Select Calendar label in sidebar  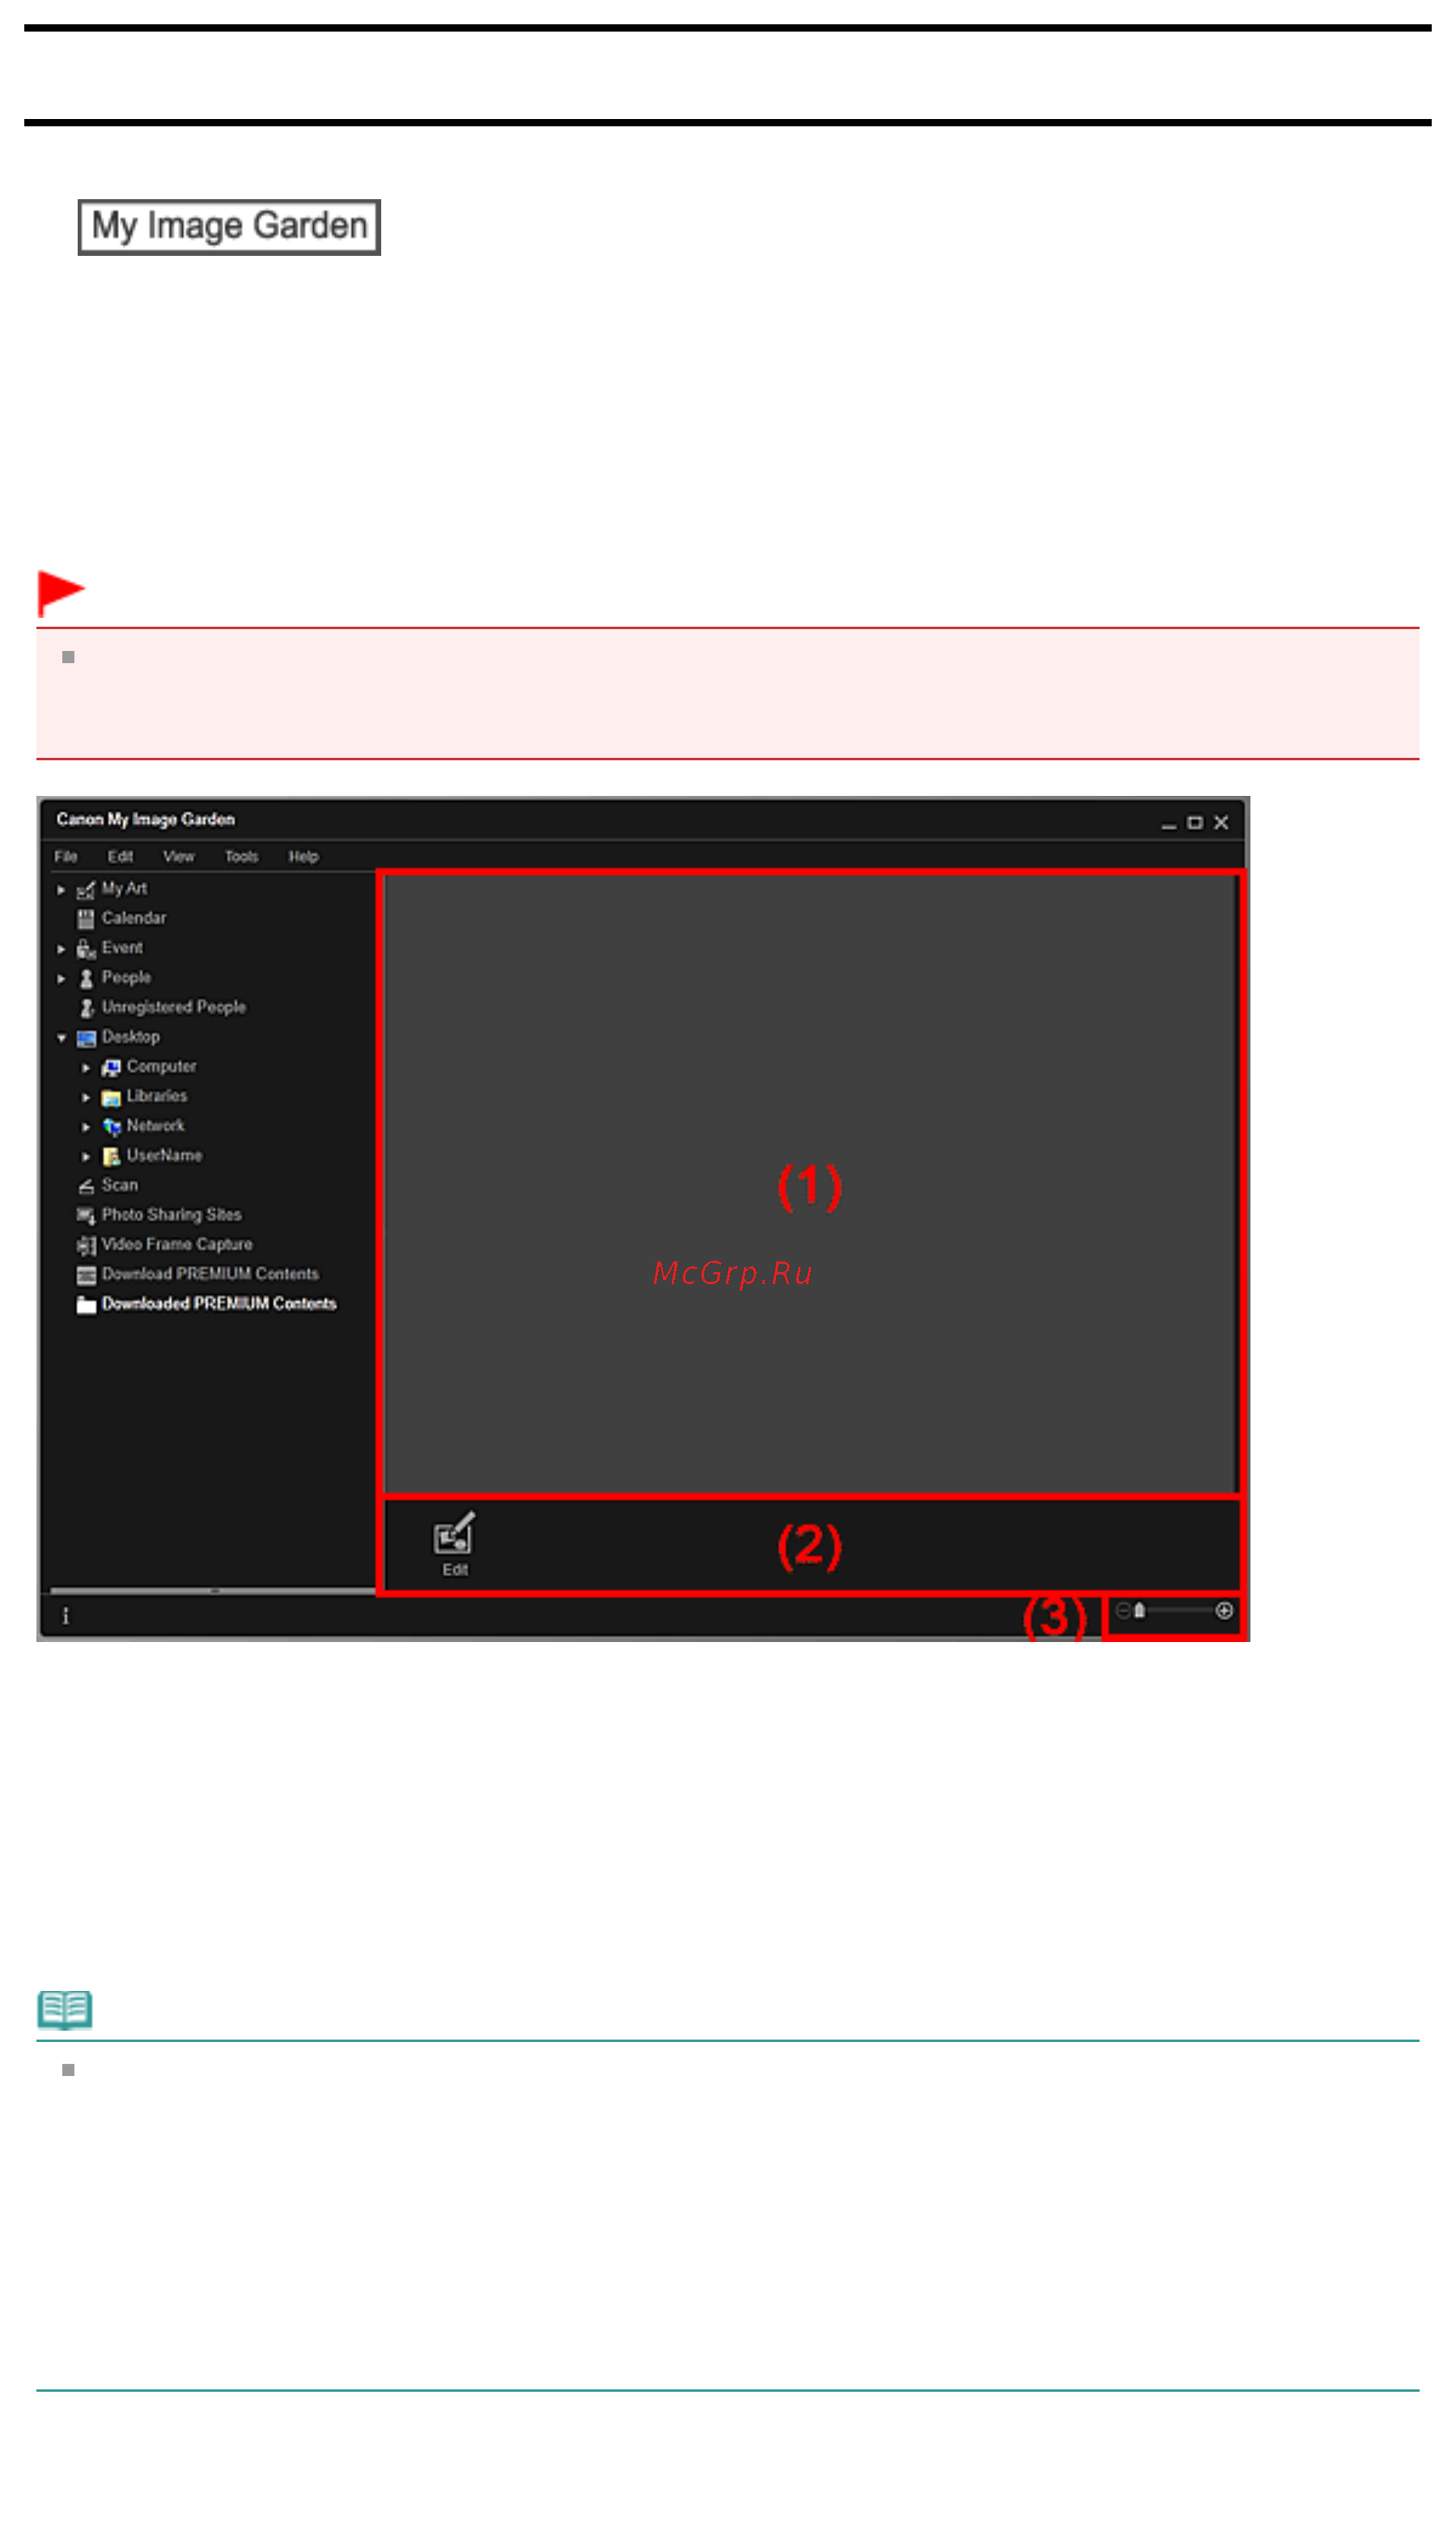134,918
